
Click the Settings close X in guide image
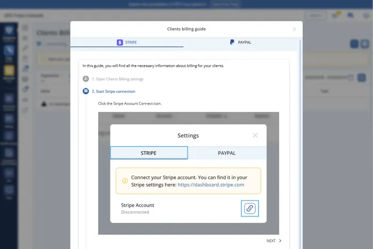point(255,135)
